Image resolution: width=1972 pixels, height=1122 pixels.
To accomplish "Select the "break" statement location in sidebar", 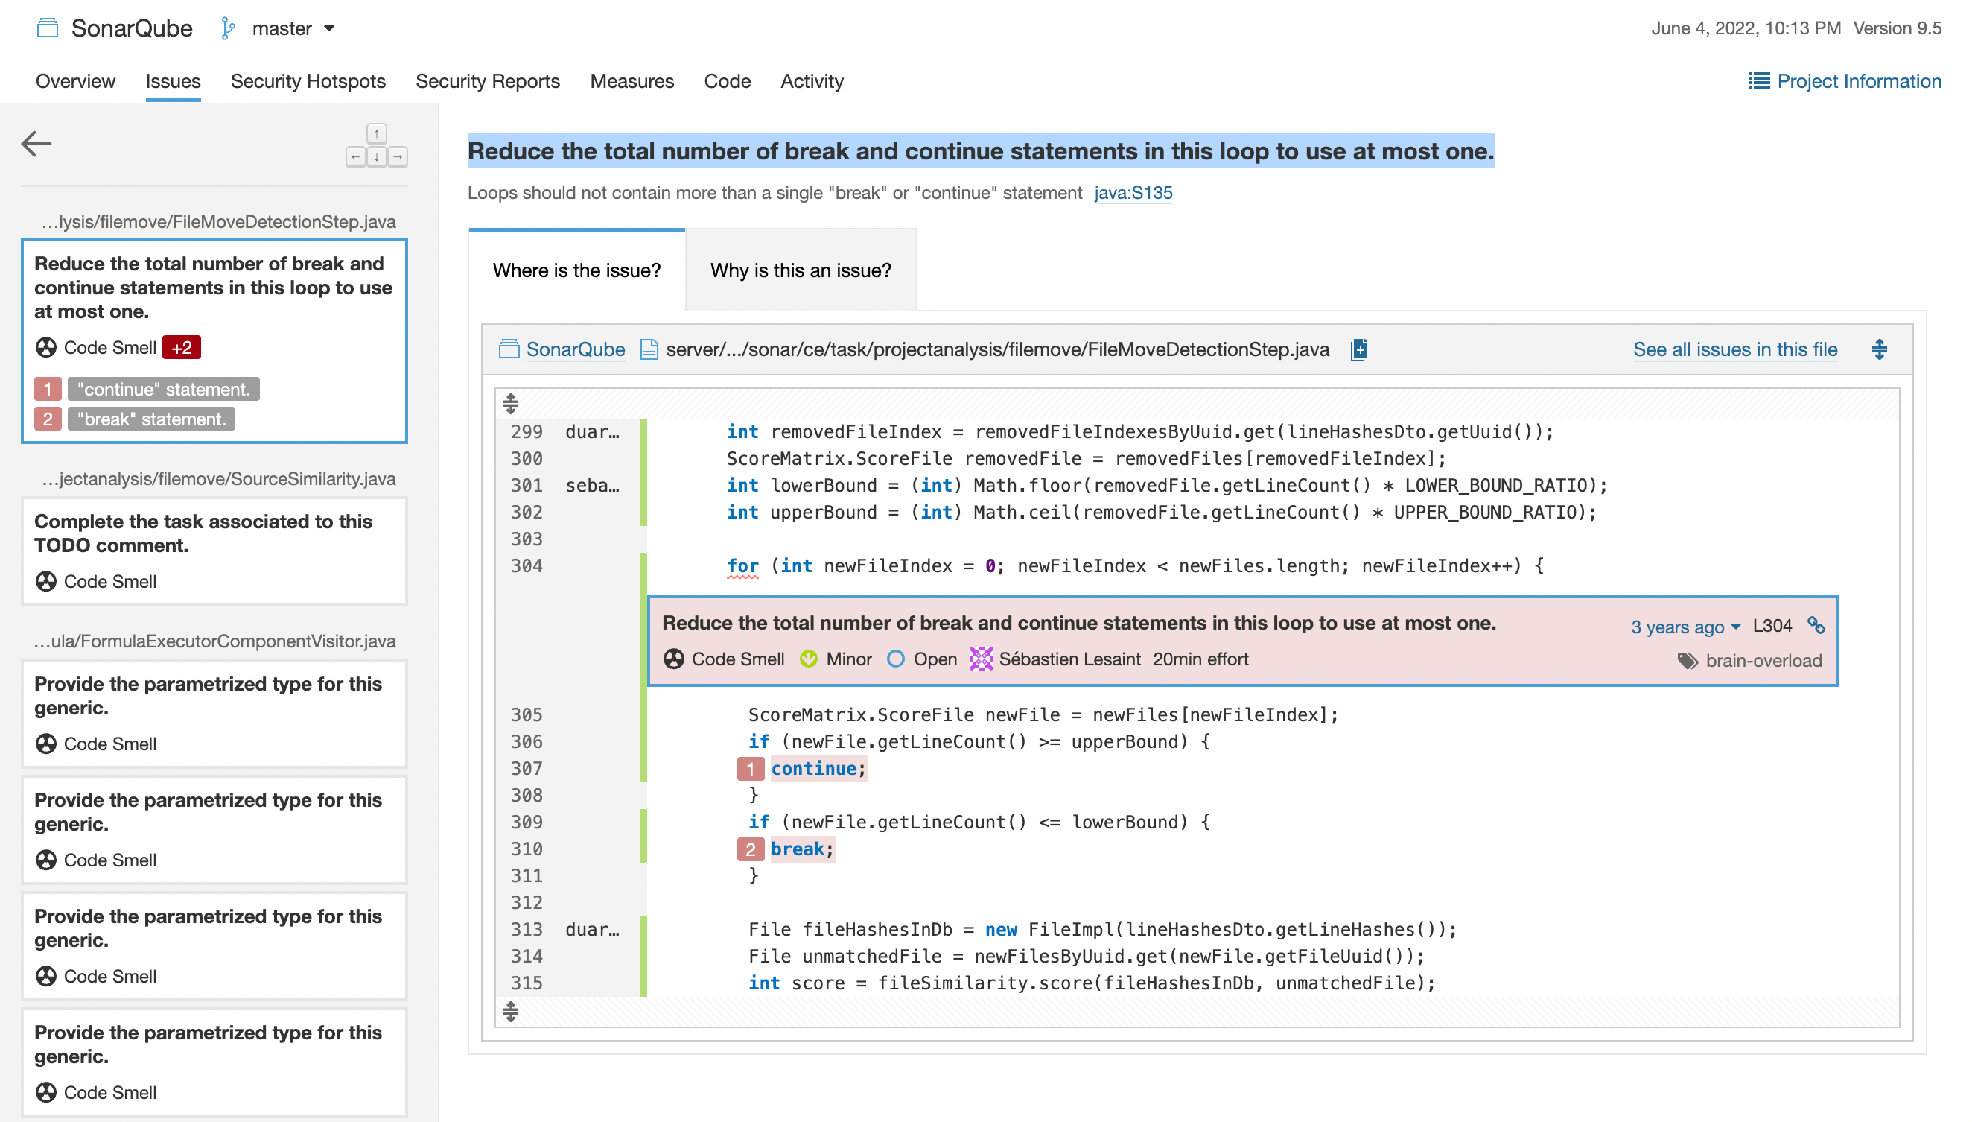I will (x=151, y=419).
